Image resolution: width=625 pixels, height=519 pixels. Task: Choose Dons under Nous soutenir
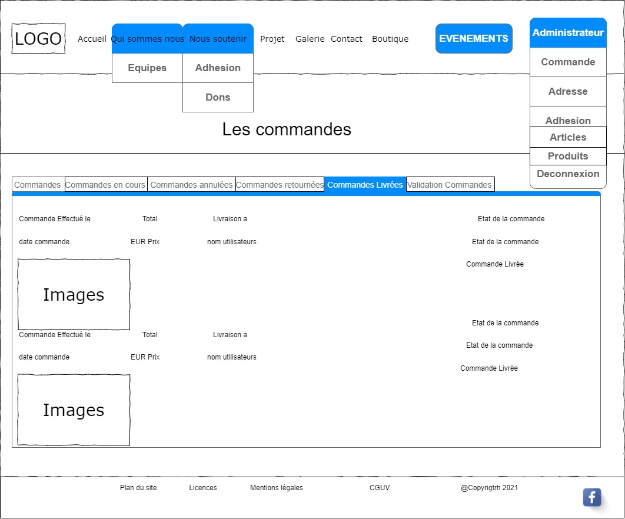click(x=218, y=98)
